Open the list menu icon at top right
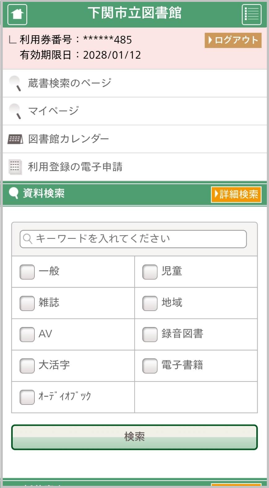 251,14
